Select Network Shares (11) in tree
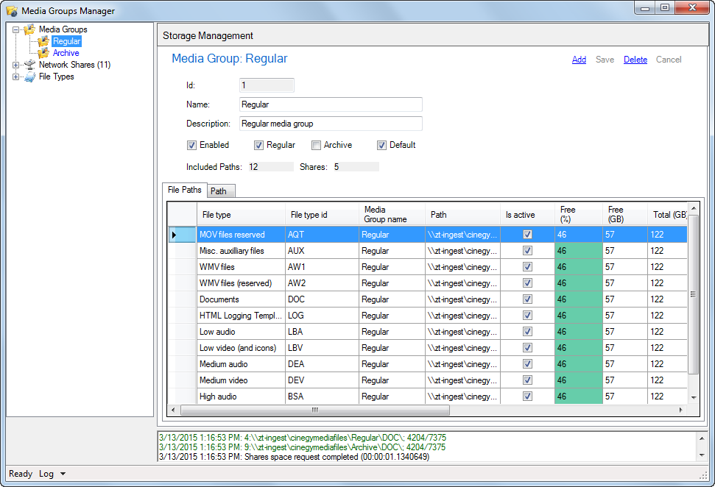 tap(75, 65)
